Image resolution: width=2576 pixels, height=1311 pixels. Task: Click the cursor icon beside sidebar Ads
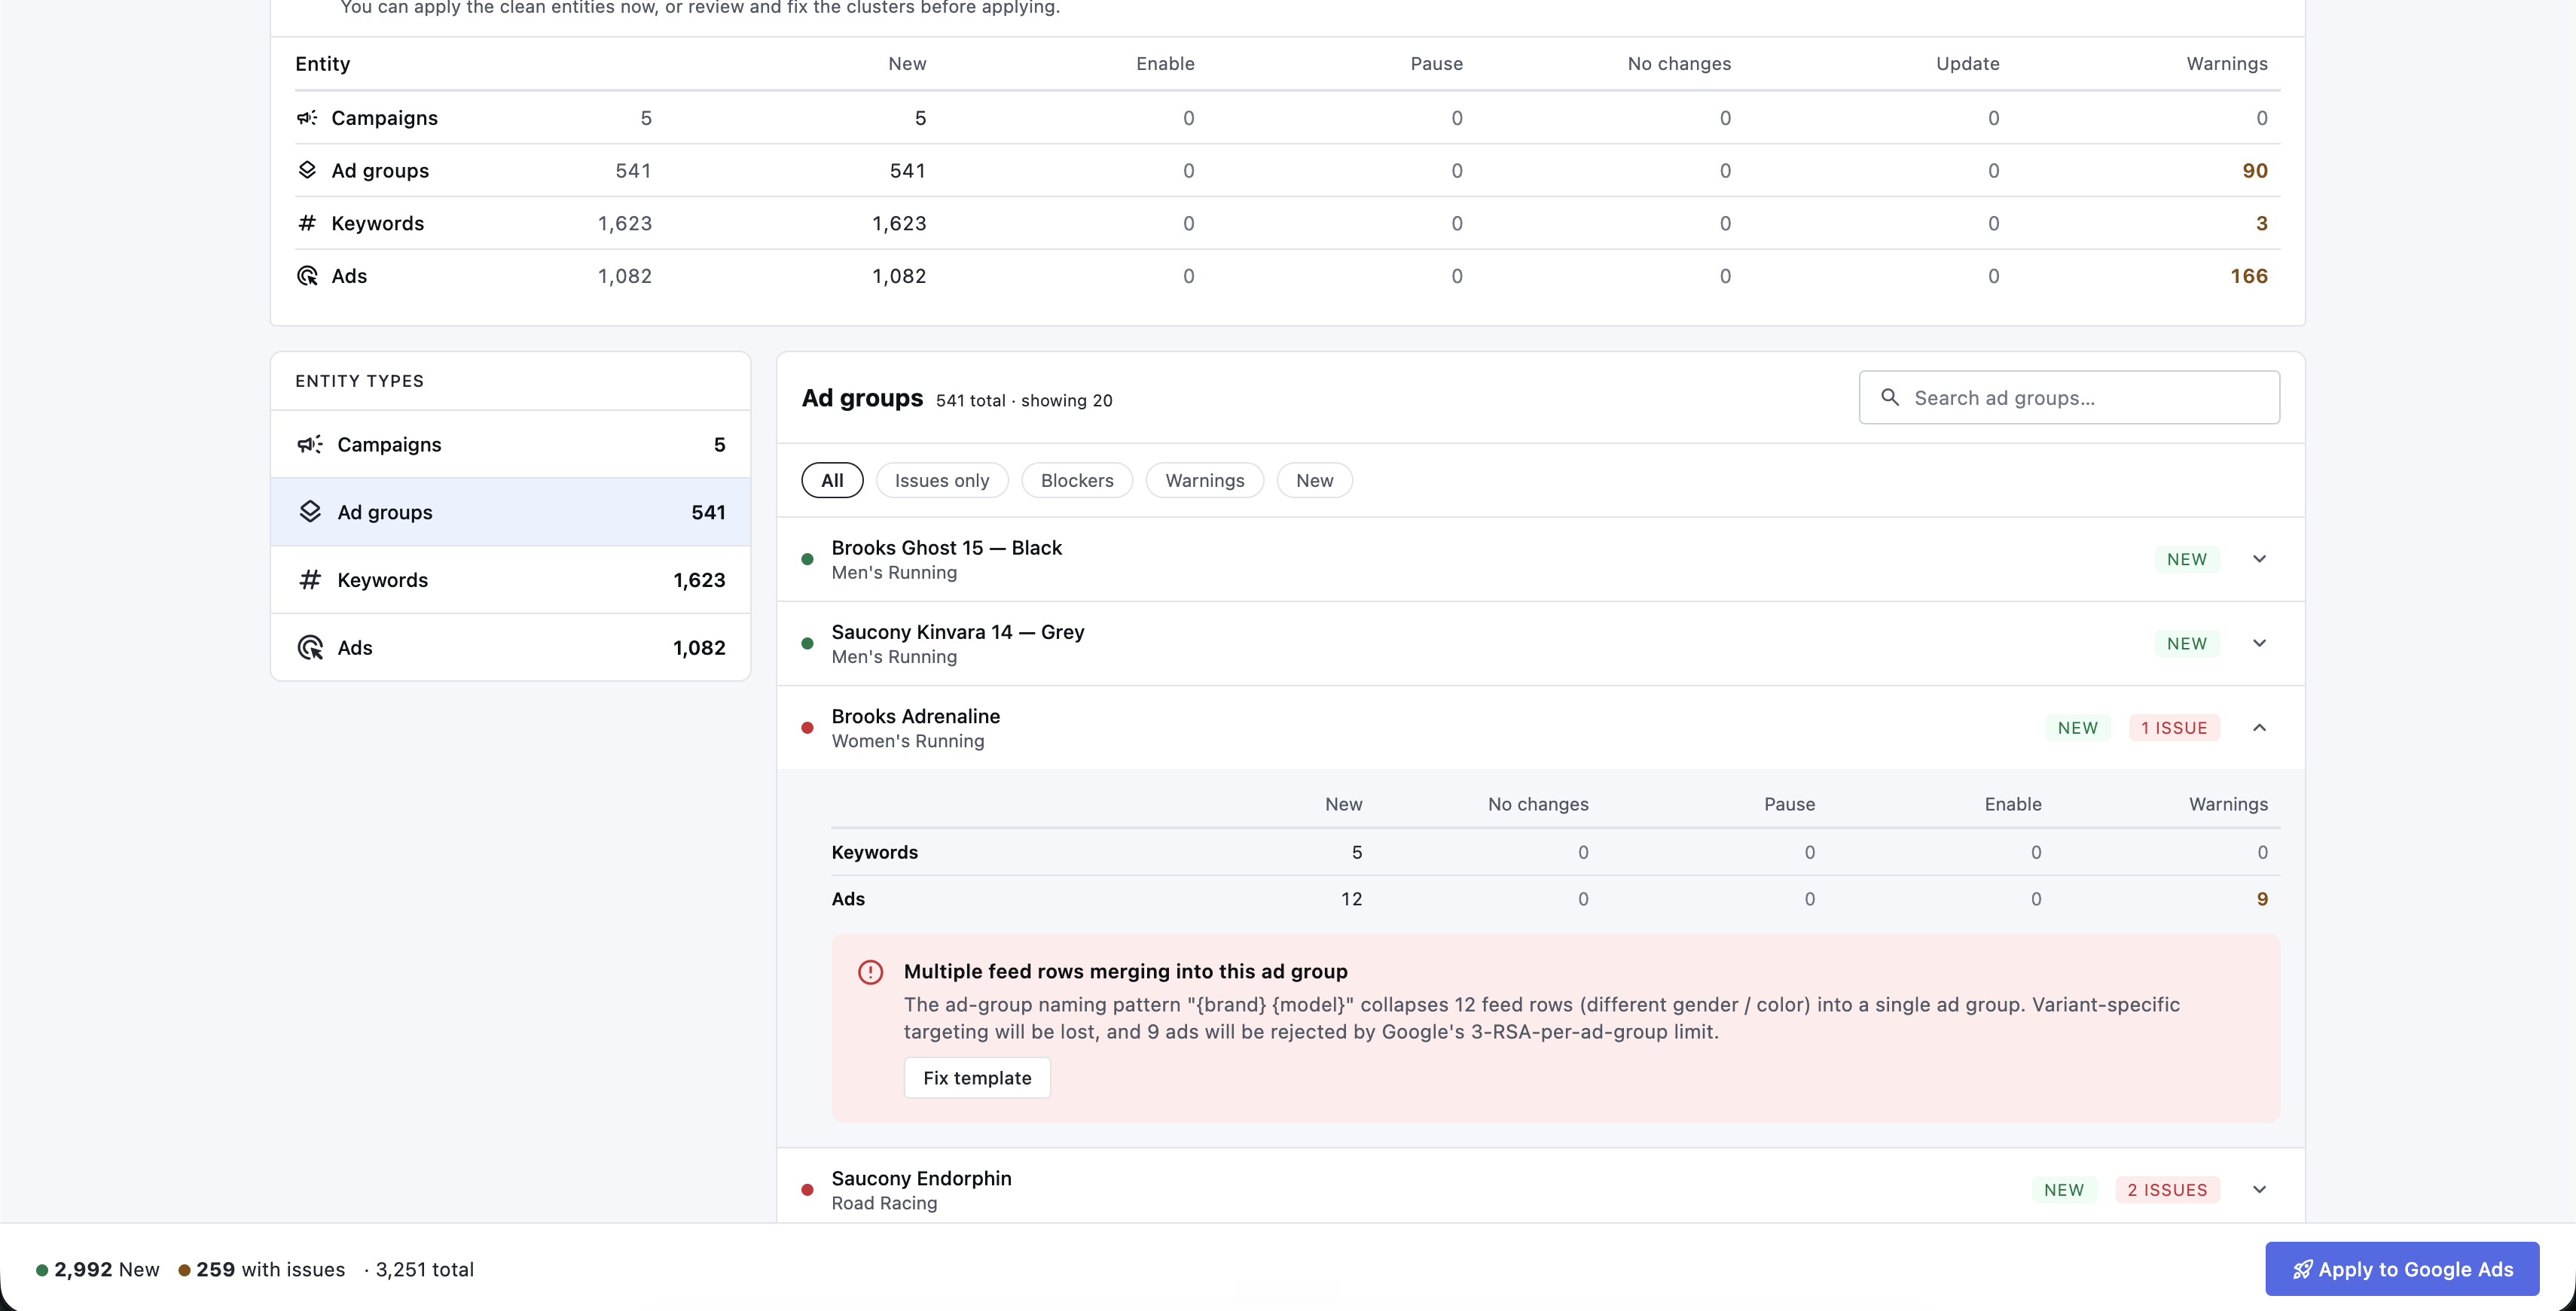click(310, 649)
